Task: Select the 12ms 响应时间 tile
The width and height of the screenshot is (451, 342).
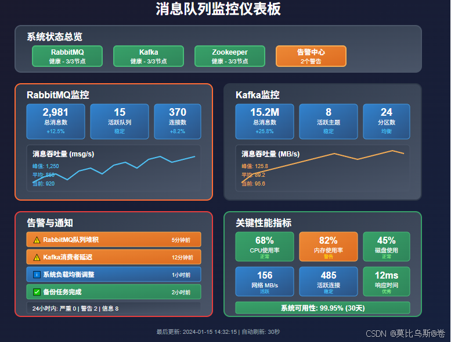Action: click(x=387, y=282)
